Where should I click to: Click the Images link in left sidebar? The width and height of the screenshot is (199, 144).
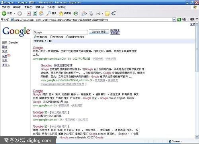click(5, 47)
